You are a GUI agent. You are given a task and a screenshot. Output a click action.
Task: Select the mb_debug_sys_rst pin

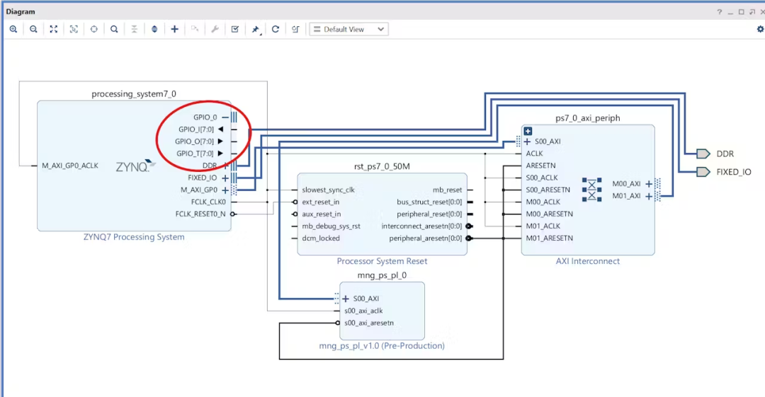tap(331, 226)
